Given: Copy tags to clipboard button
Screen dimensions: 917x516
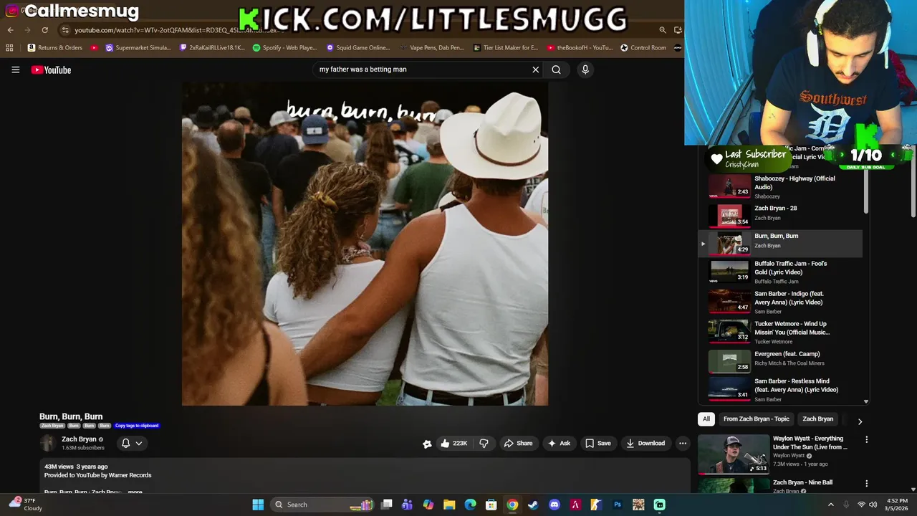Looking at the screenshot, I should coord(137,426).
